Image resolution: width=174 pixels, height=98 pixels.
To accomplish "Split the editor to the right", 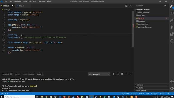I will [126, 6].
